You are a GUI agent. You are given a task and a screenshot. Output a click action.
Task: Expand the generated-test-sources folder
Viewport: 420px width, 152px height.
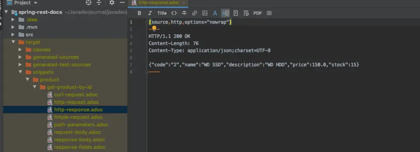[x=20, y=65]
